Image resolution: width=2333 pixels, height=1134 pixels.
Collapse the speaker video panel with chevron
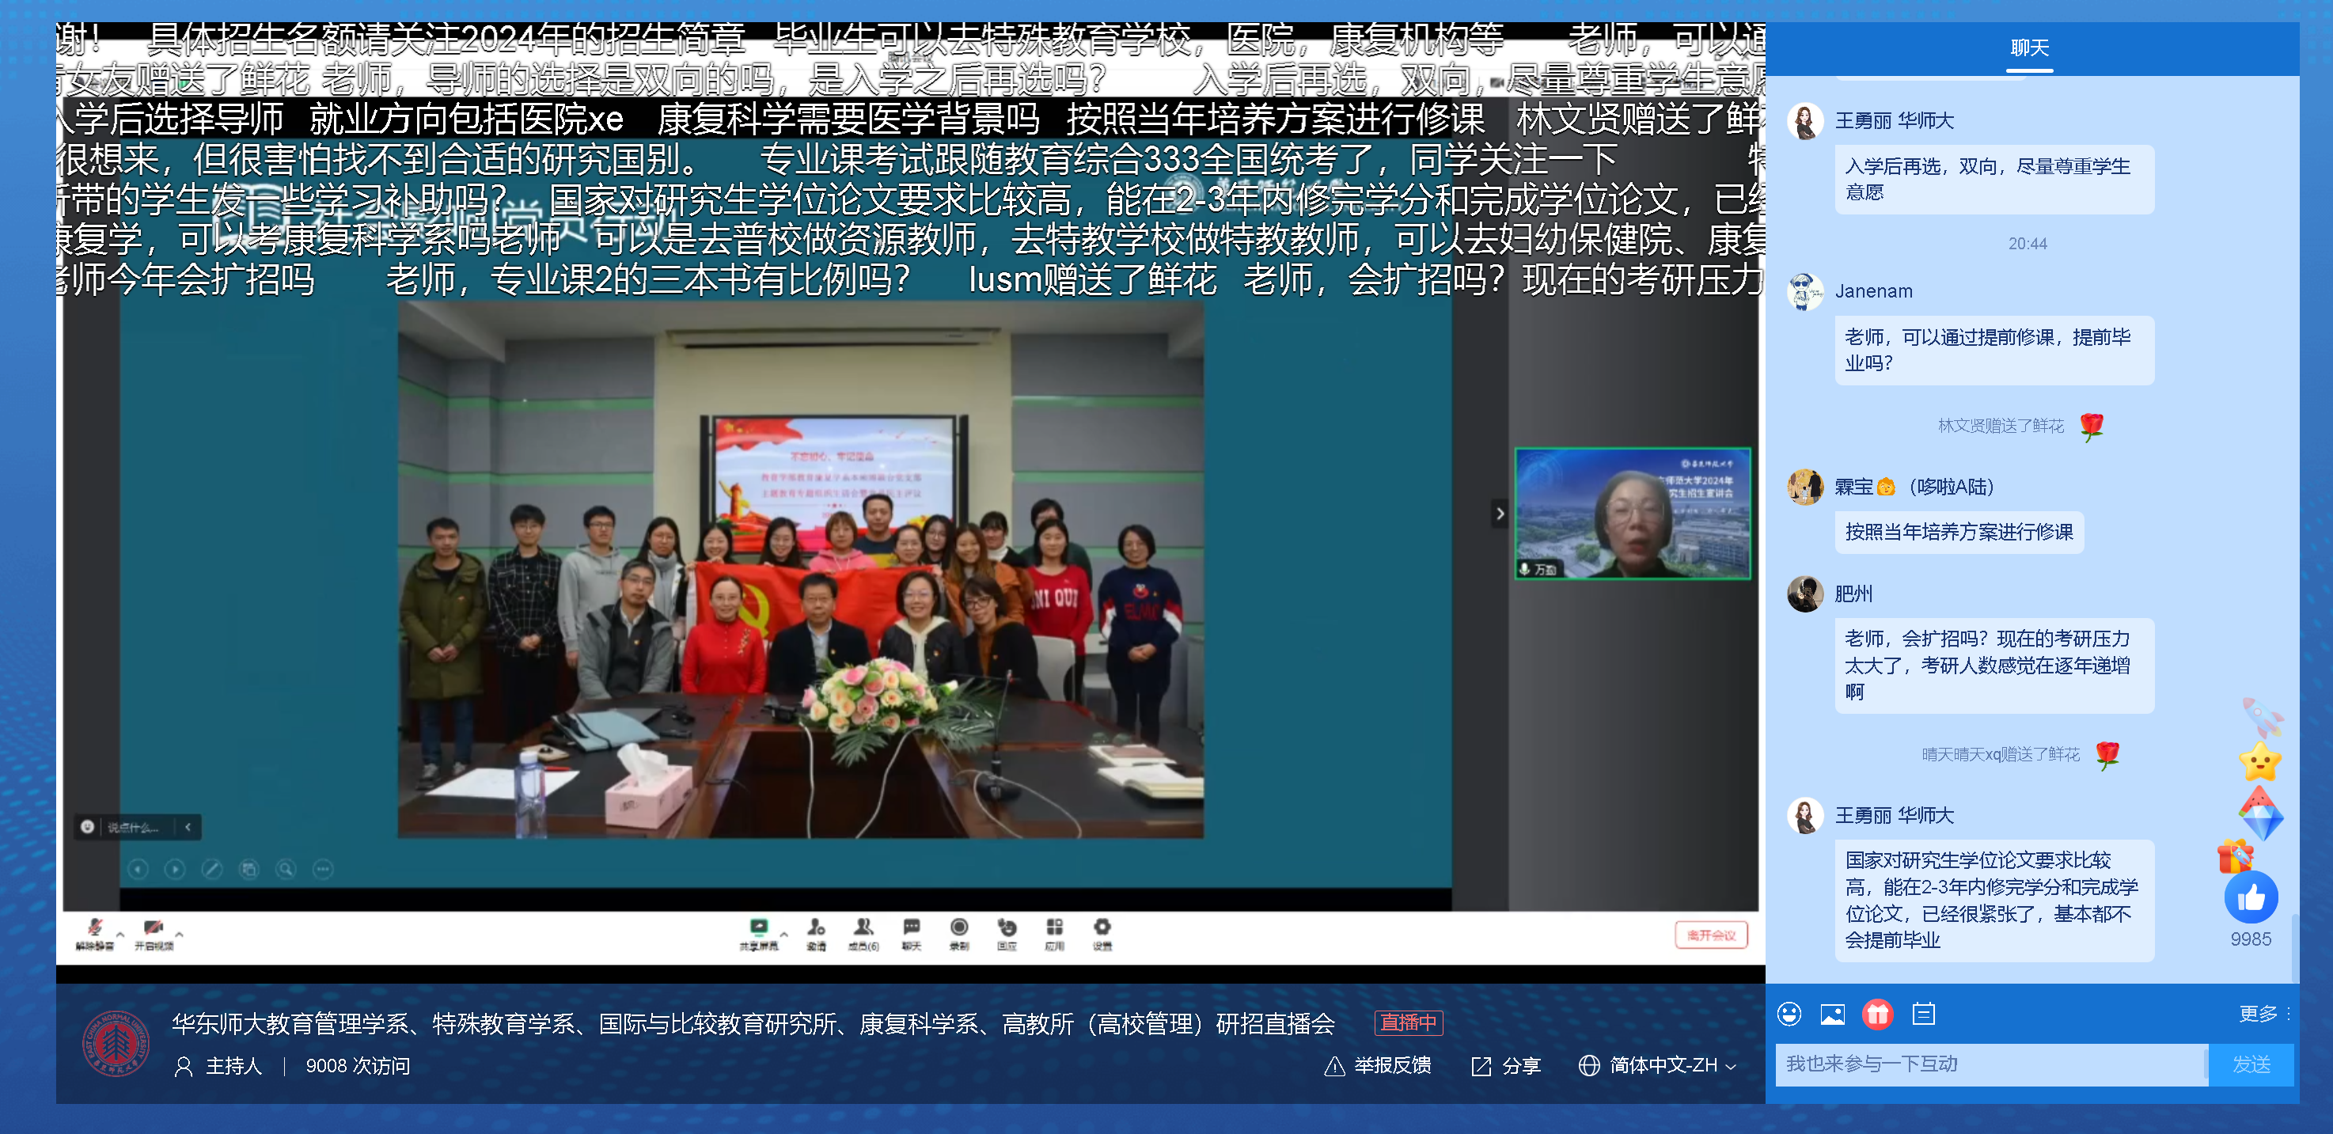tap(1500, 514)
